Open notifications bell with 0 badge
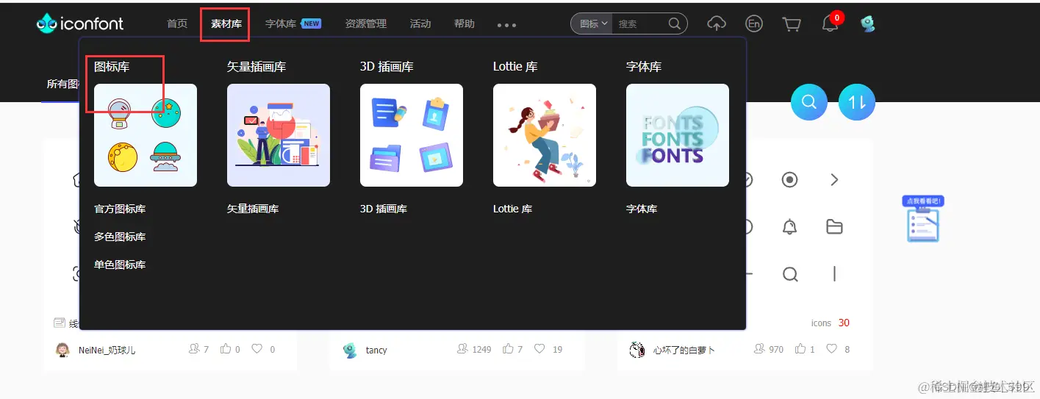1040x399 pixels. click(830, 24)
